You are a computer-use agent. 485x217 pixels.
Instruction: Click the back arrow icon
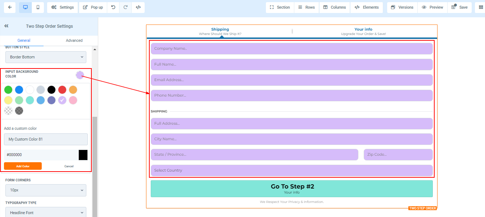[10, 7]
